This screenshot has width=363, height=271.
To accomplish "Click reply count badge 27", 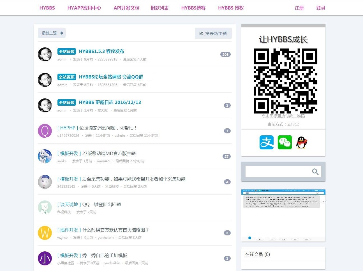I will coord(226,156).
